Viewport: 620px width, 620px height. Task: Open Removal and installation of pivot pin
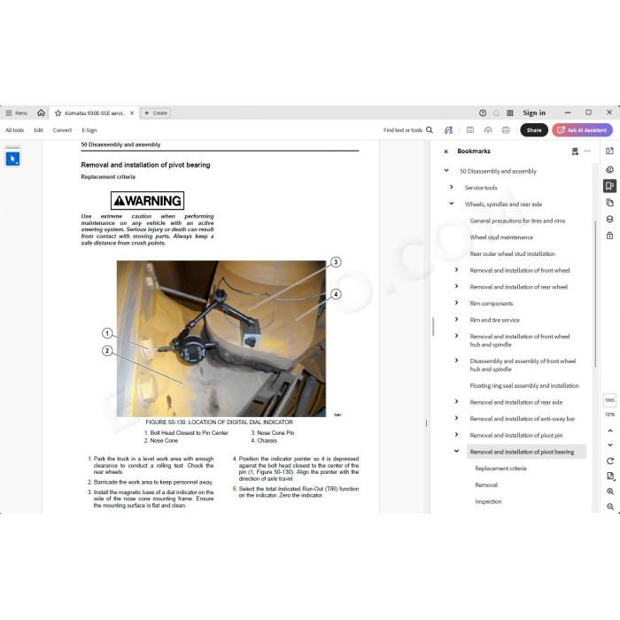516,436
